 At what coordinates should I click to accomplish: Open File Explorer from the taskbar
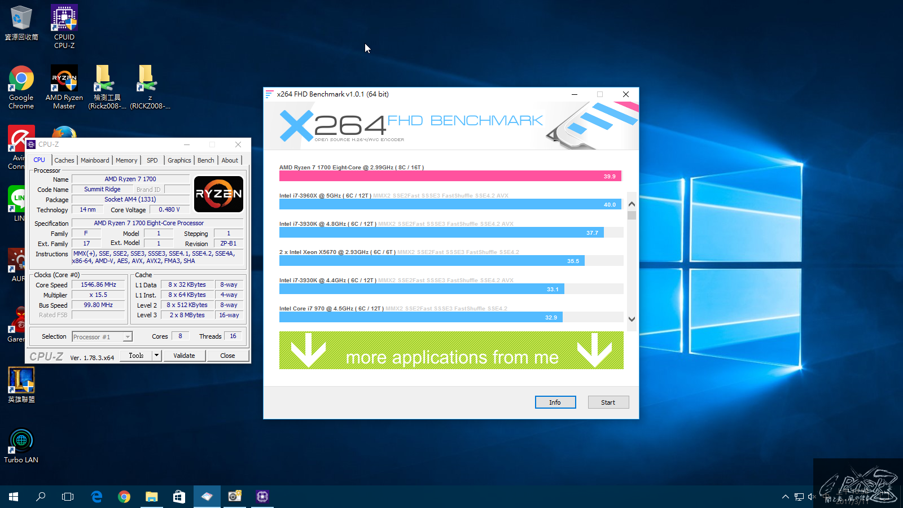(151, 497)
